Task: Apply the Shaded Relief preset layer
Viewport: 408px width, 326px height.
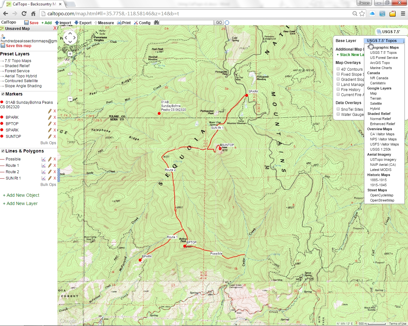Action: point(17,66)
